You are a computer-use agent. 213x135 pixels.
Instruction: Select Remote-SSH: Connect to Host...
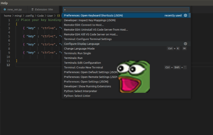coord(126,25)
